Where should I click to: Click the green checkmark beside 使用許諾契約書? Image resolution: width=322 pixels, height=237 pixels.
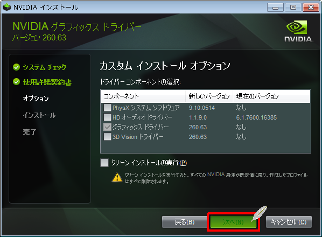pyautogui.click(x=17, y=82)
